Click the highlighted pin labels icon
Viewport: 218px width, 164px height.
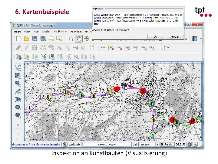[x=111, y=48]
